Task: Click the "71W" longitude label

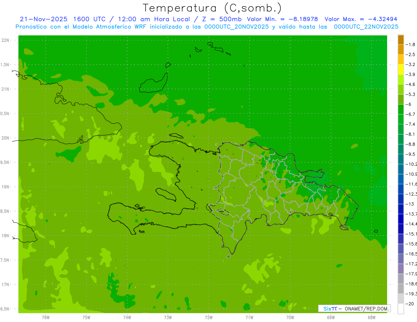Action: tap(249, 317)
